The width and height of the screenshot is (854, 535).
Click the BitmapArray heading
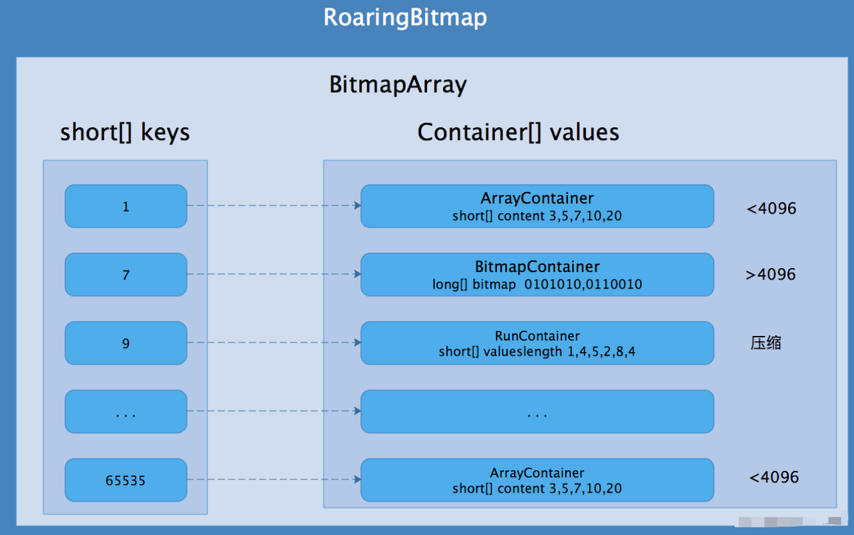(x=398, y=85)
